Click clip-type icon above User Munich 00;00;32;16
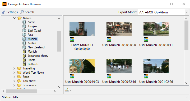 click(x=109, y=76)
